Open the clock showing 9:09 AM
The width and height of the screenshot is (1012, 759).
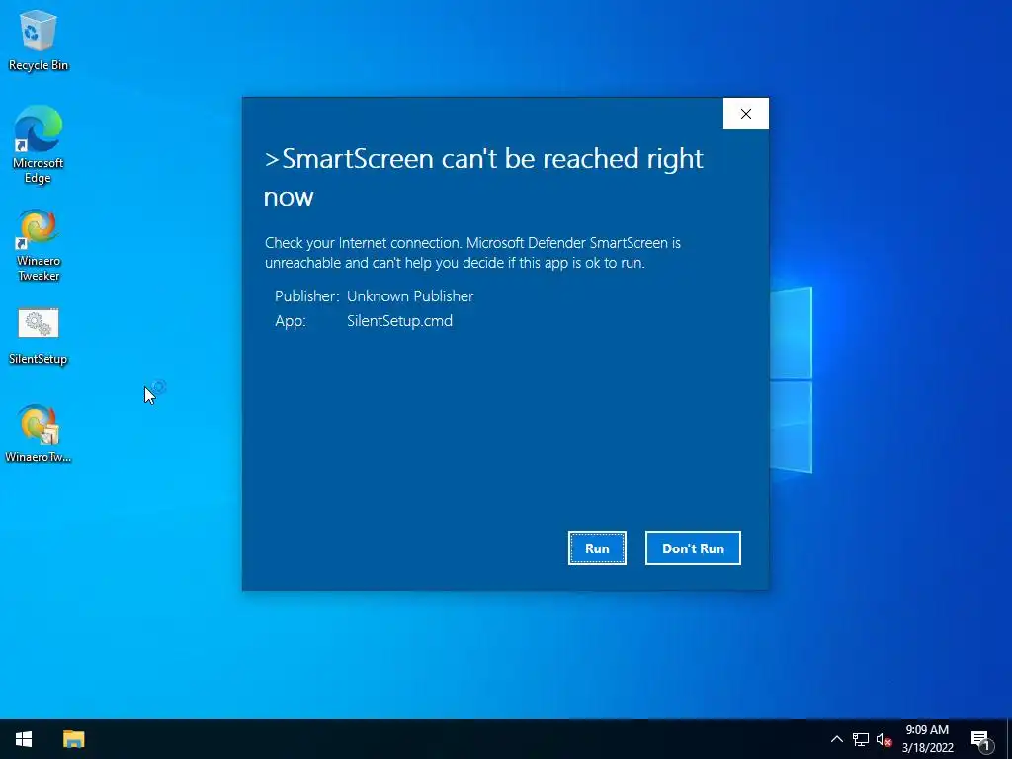927,739
